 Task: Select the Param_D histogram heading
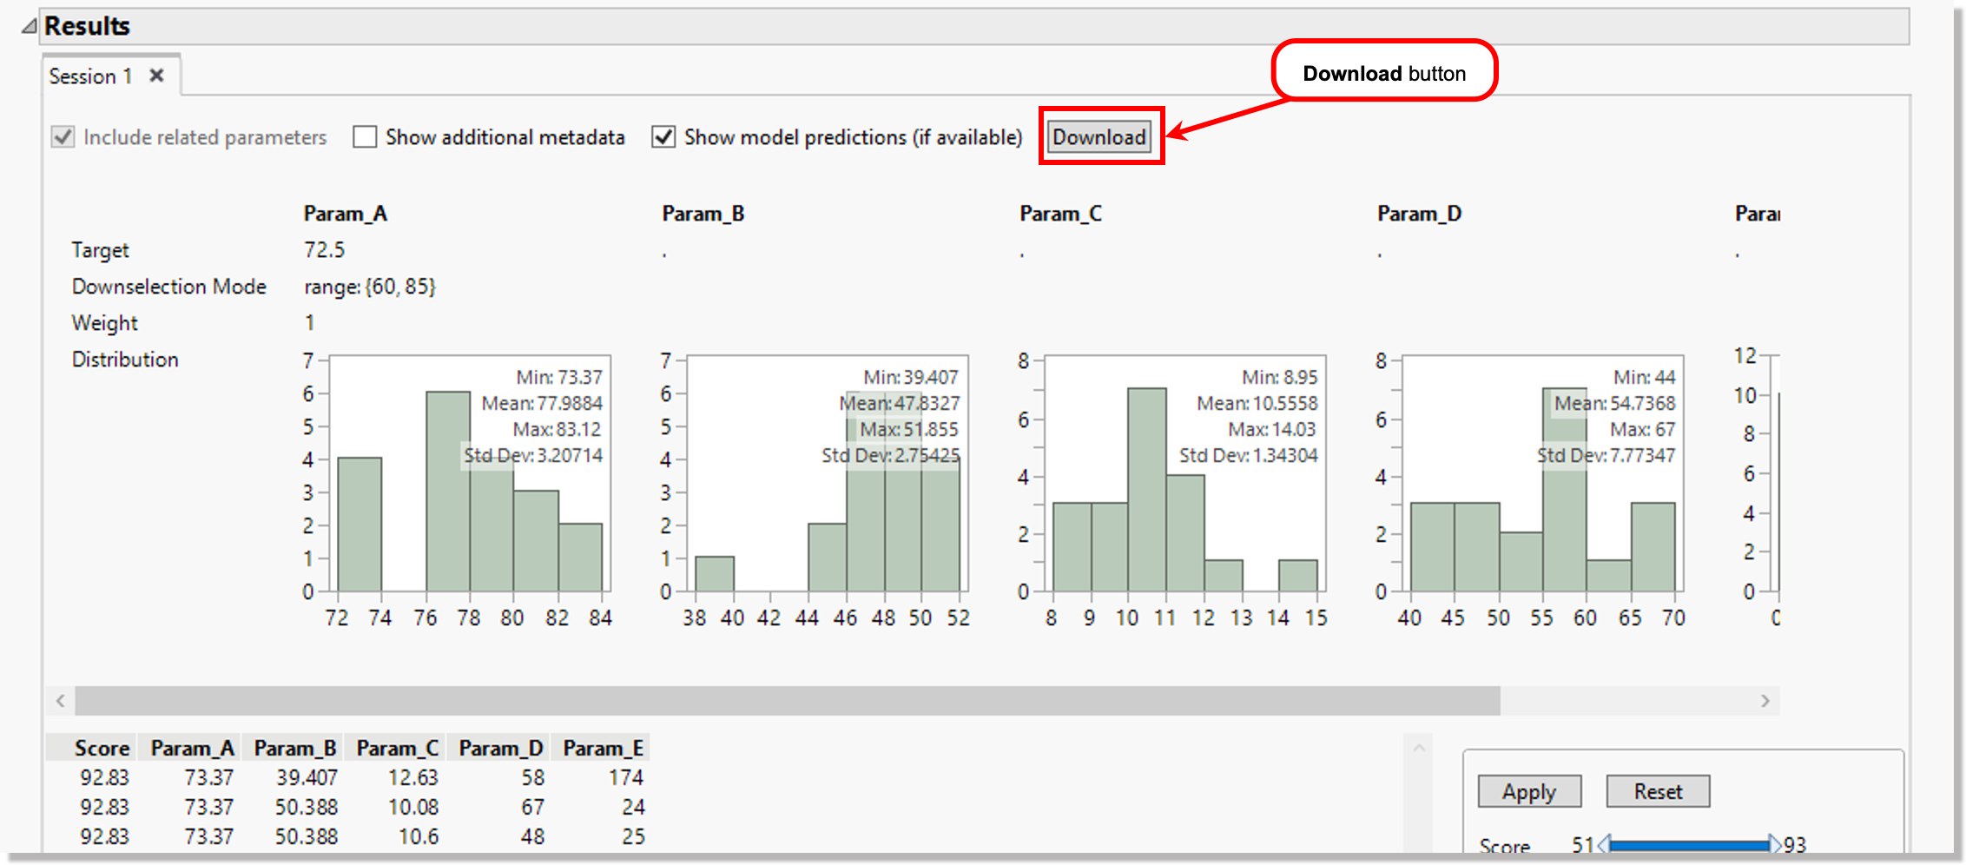tap(1420, 214)
